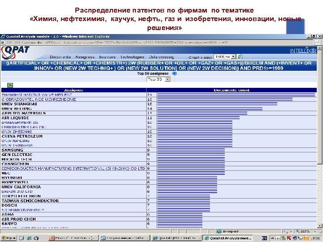Image resolution: width=323 pixels, height=242 pixels.
Task: Click the red Kaspersky tray icon
Action: (289, 238)
